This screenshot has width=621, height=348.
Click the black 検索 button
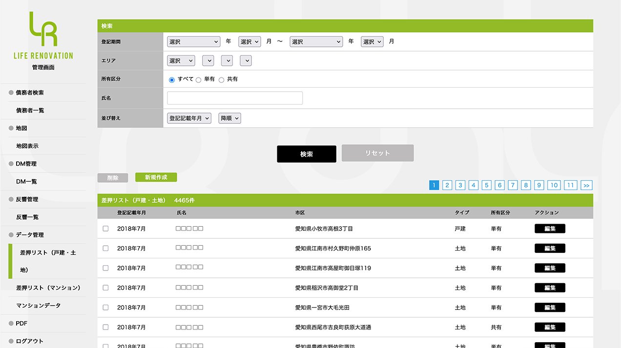click(x=306, y=154)
